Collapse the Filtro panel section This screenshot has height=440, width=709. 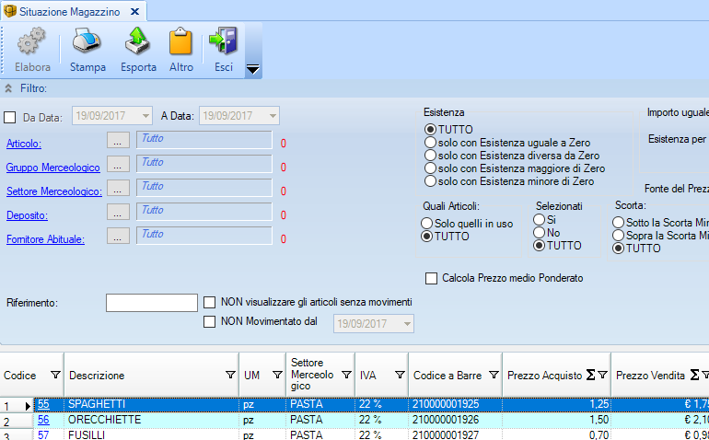point(9,88)
